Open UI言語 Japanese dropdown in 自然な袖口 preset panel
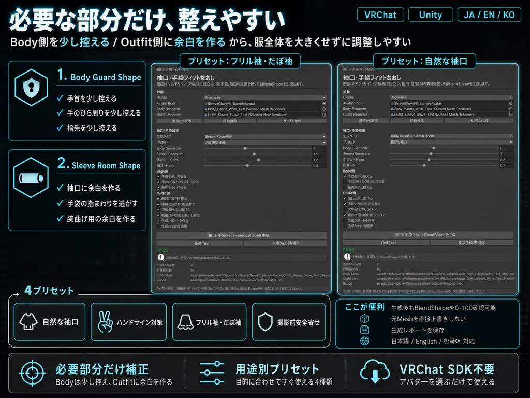Viewport: 530px width, 398px height. click(451, 97)
